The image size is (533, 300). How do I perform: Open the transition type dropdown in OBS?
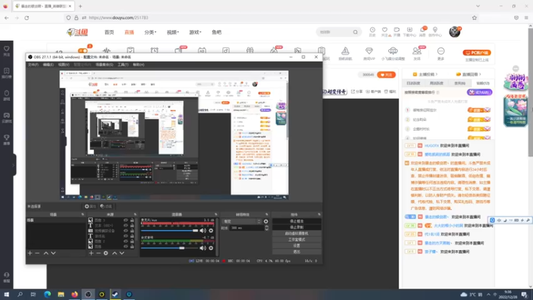(x=242, y=221)
